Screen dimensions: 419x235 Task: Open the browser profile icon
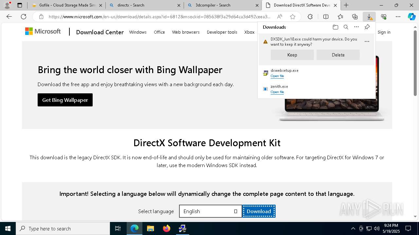[x=7, y=5]
